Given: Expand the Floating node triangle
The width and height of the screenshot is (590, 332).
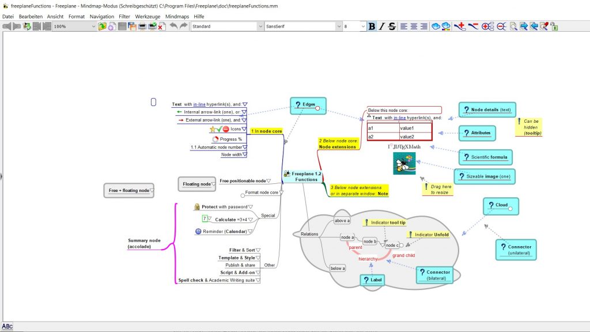Looking at the screenshot, I should click(x=213, y=184).
